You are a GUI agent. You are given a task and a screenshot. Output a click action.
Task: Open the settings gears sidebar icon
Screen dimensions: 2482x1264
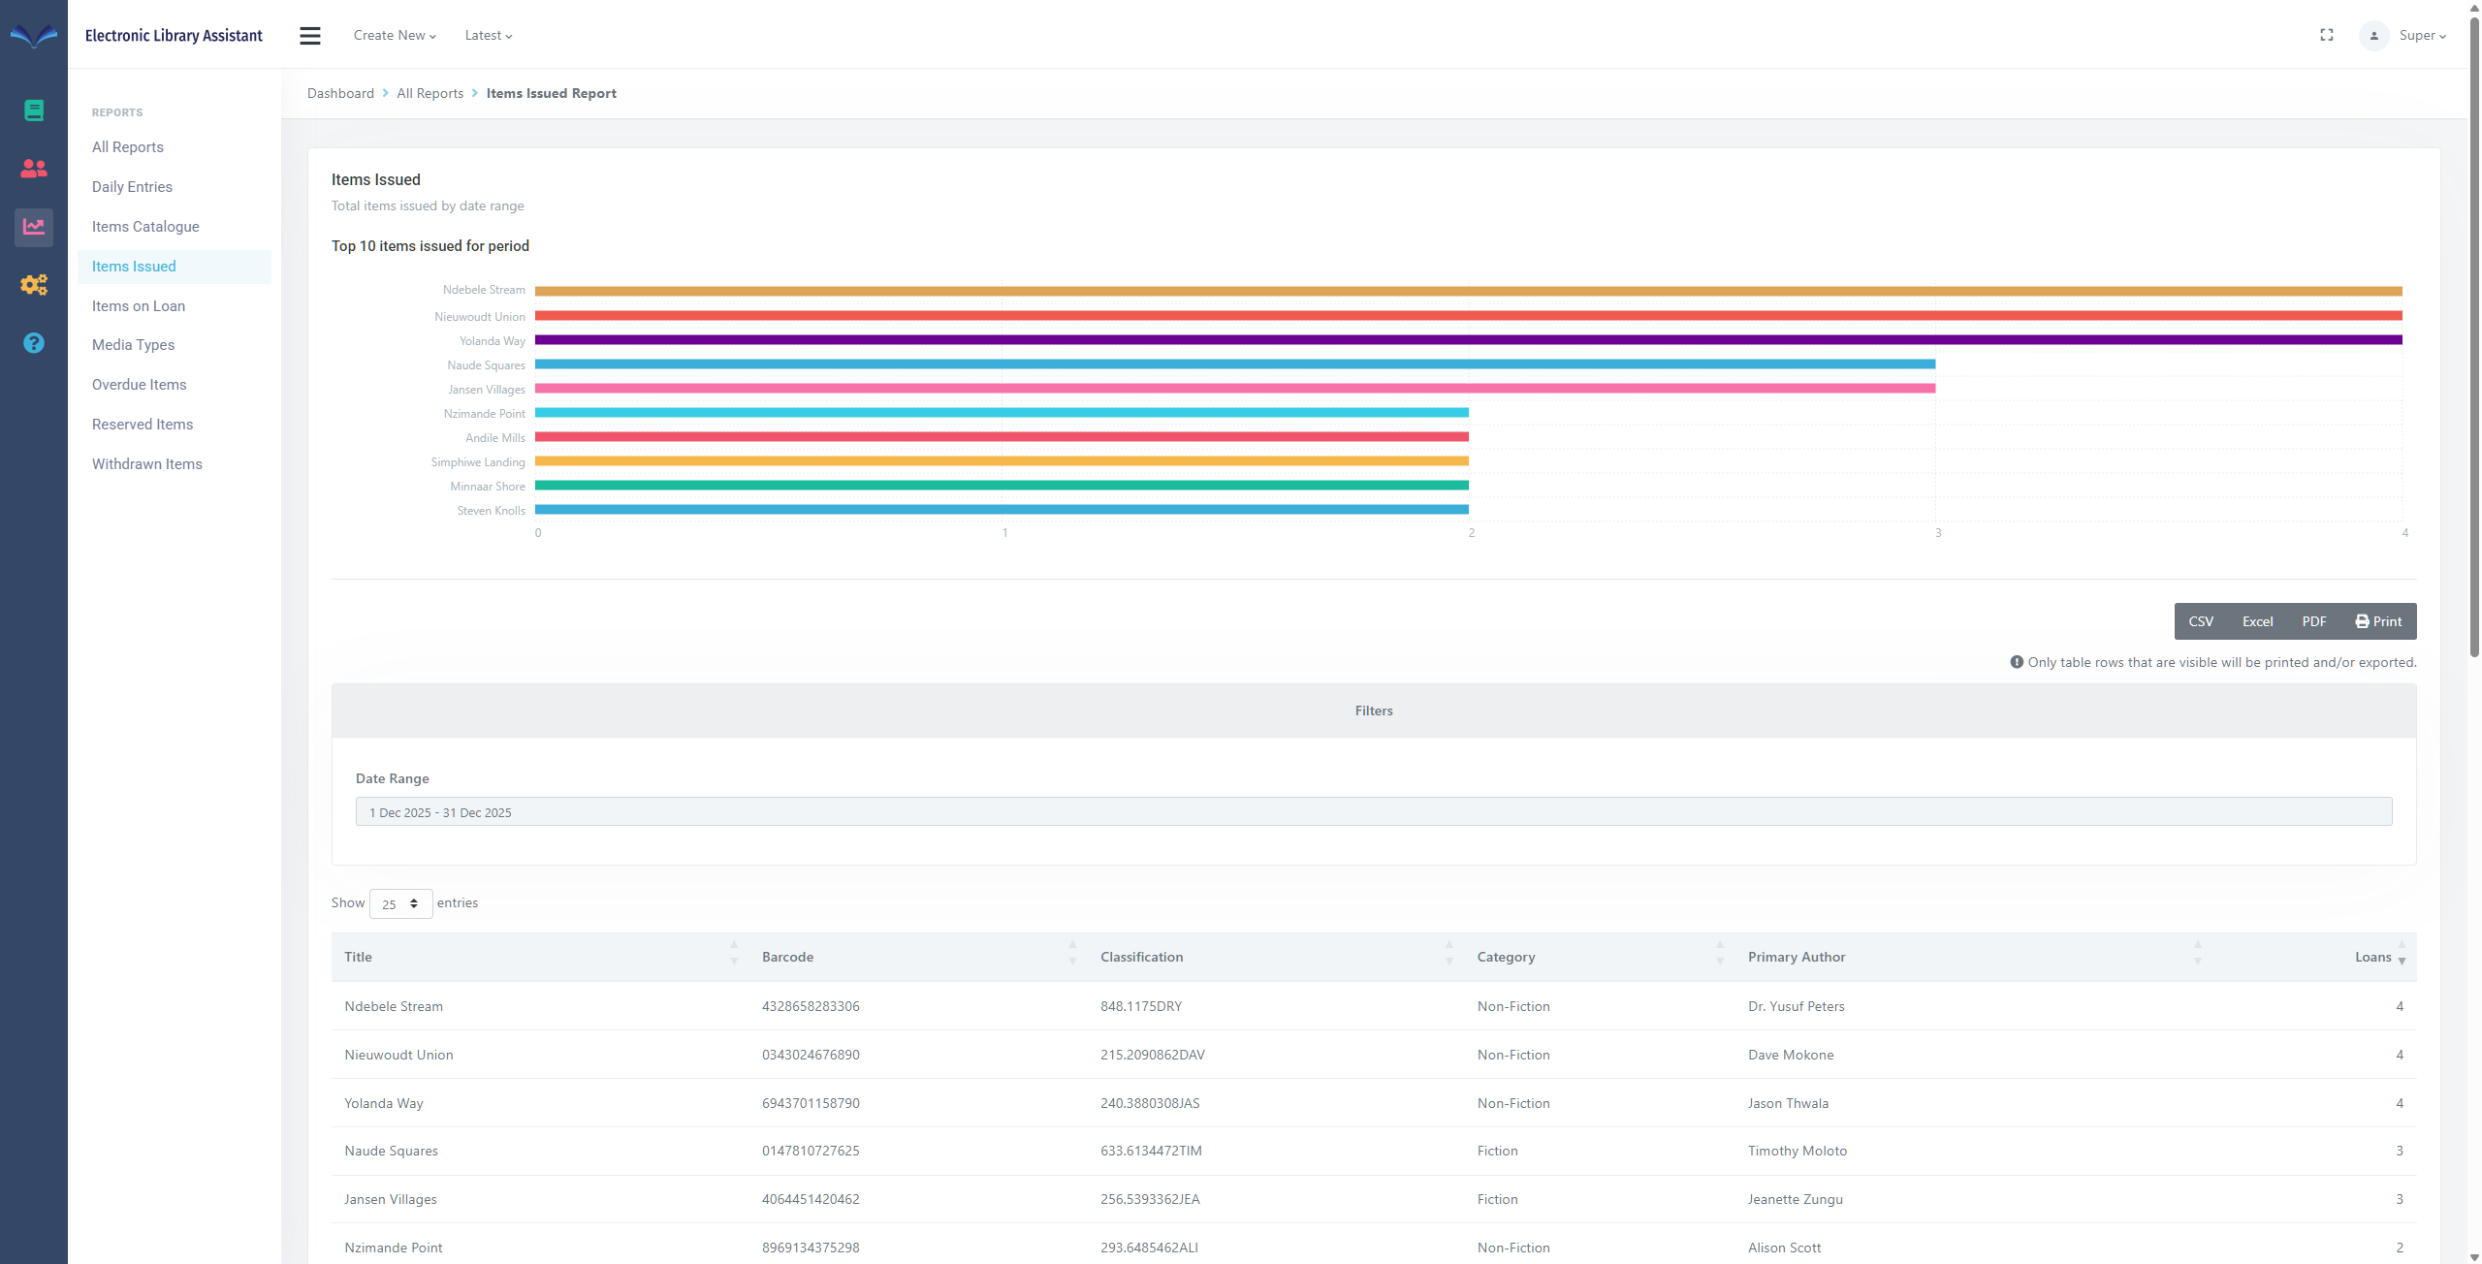[34, 285]
